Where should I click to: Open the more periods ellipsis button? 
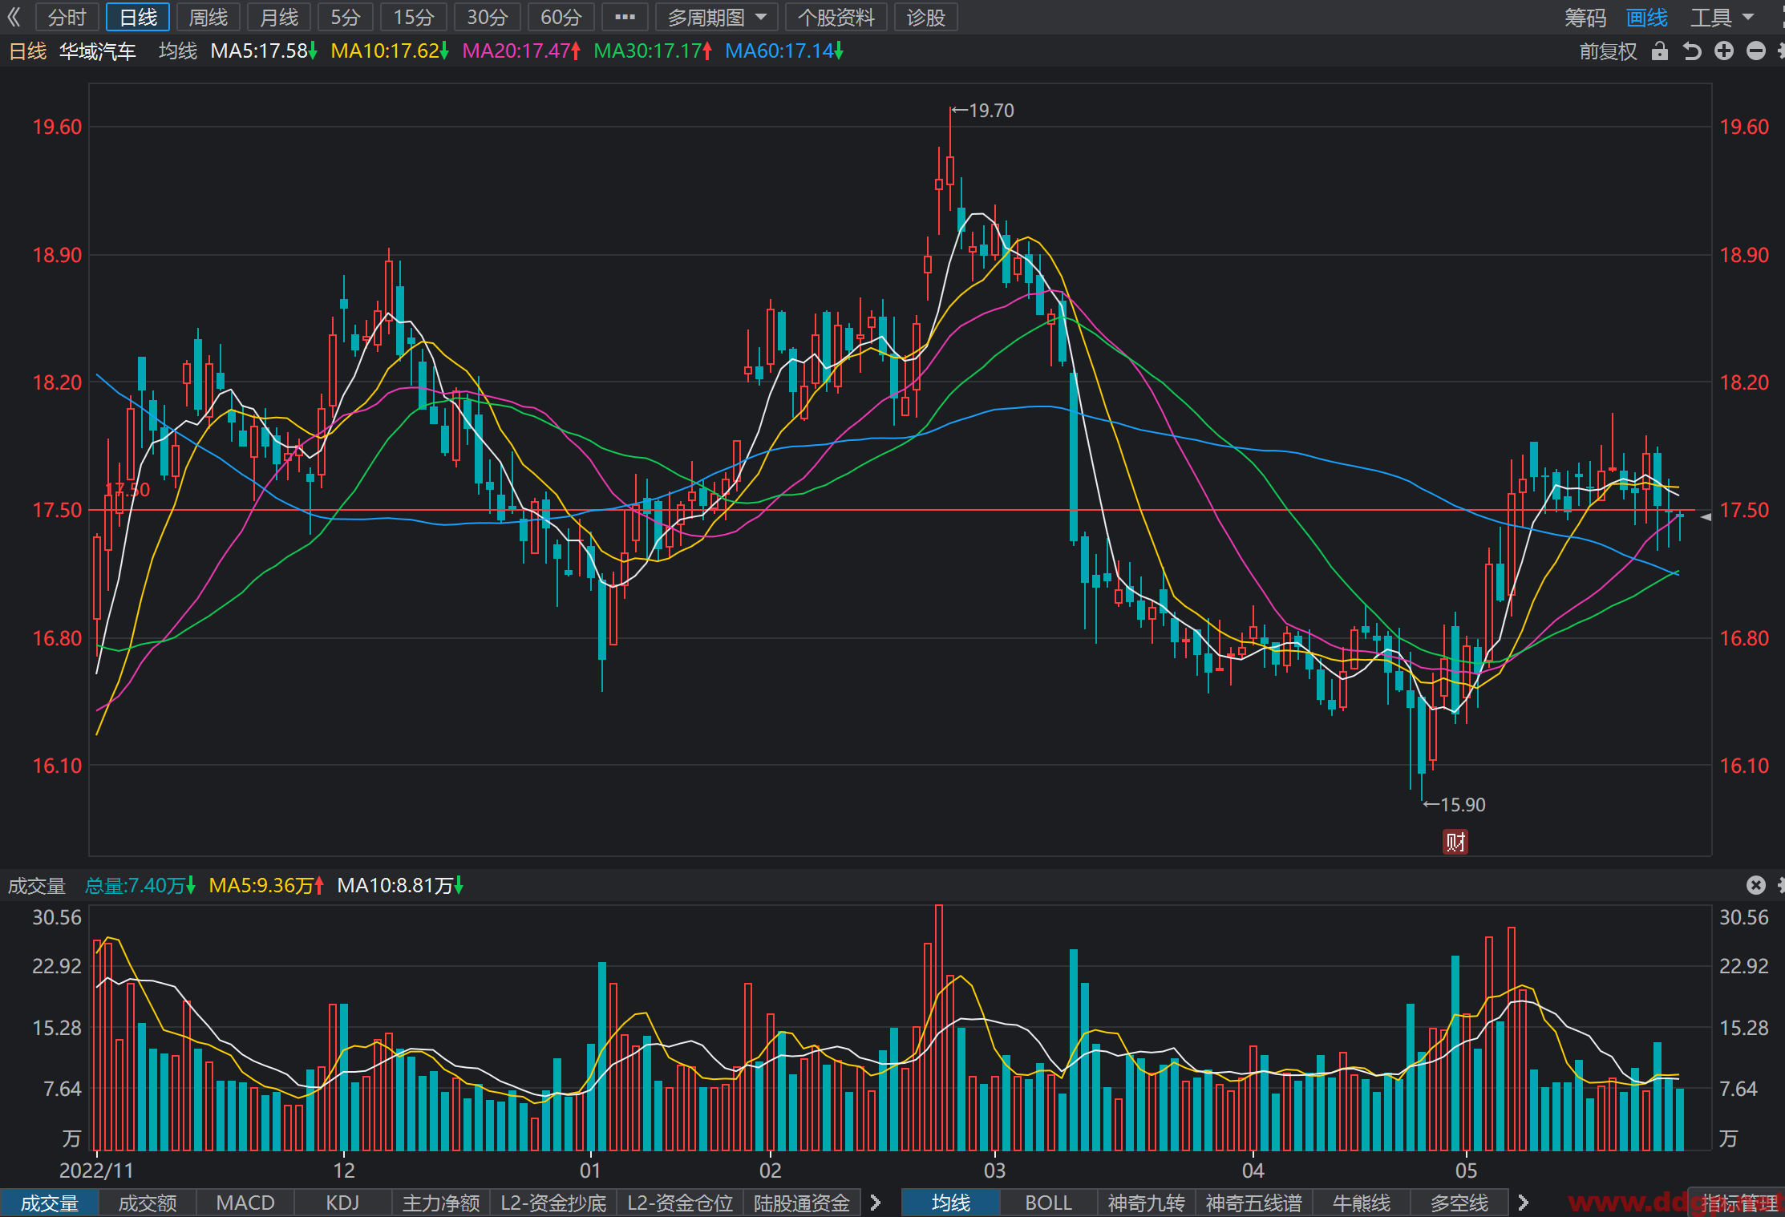(625, 17)
